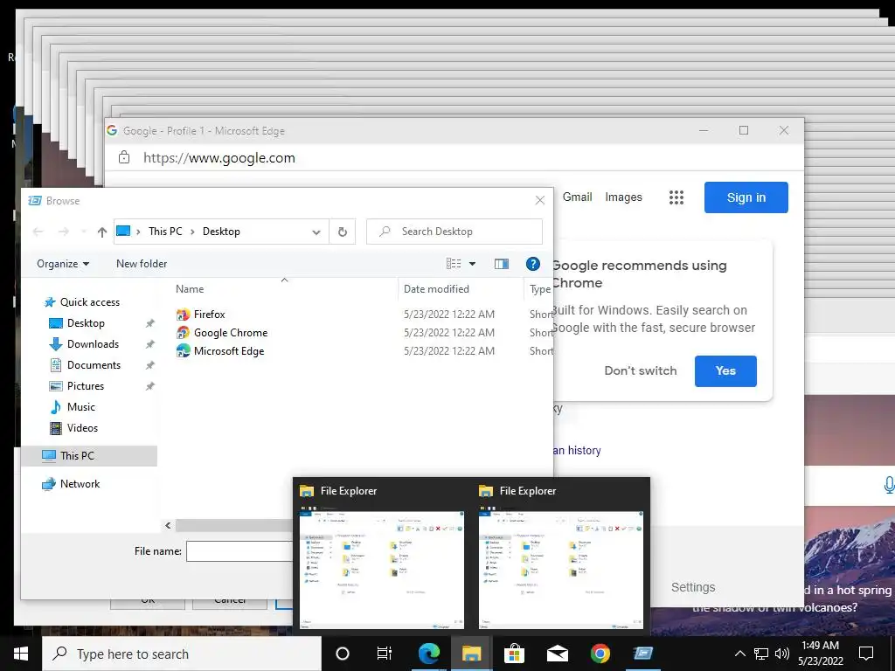Click the Run dialog taskbar icon
The image size is (895, 671).
click(x=642, y=654)
